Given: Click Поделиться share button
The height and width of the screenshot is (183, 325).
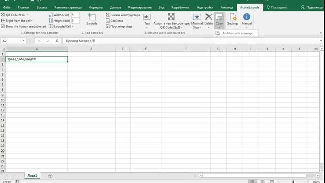Looking at the screenshot, I should click(x=312, y=7).
